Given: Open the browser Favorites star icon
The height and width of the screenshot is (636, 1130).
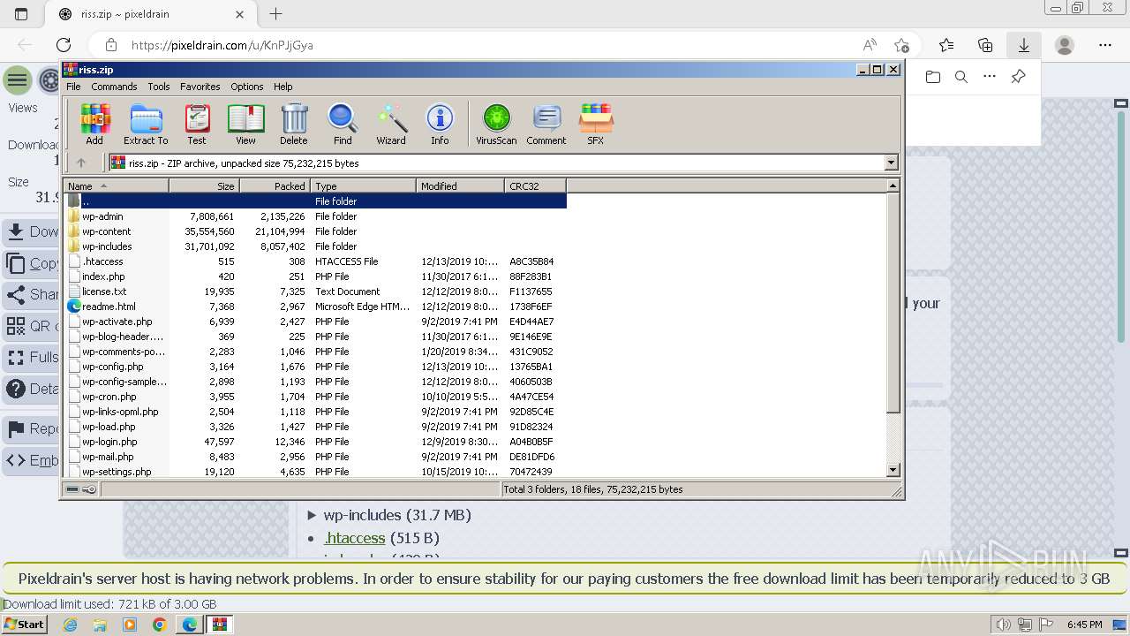Looking at the screenshot, I should coord(946,45).
